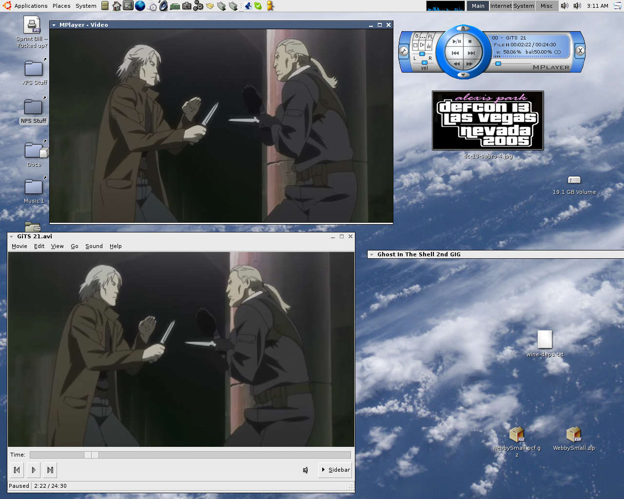The image size is (624, 499).
Task: Click the eject button atop the MPlayer skin
Action: click(x=463, y=28)
